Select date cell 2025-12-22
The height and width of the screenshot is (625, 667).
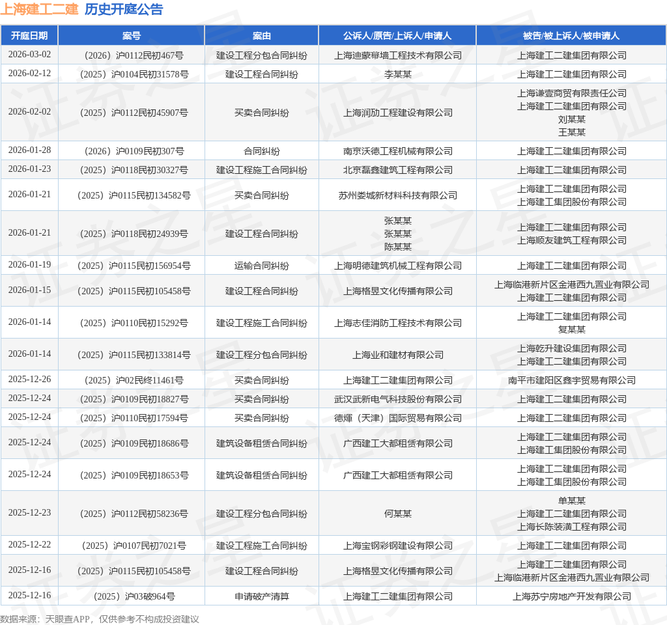point(29,545)
